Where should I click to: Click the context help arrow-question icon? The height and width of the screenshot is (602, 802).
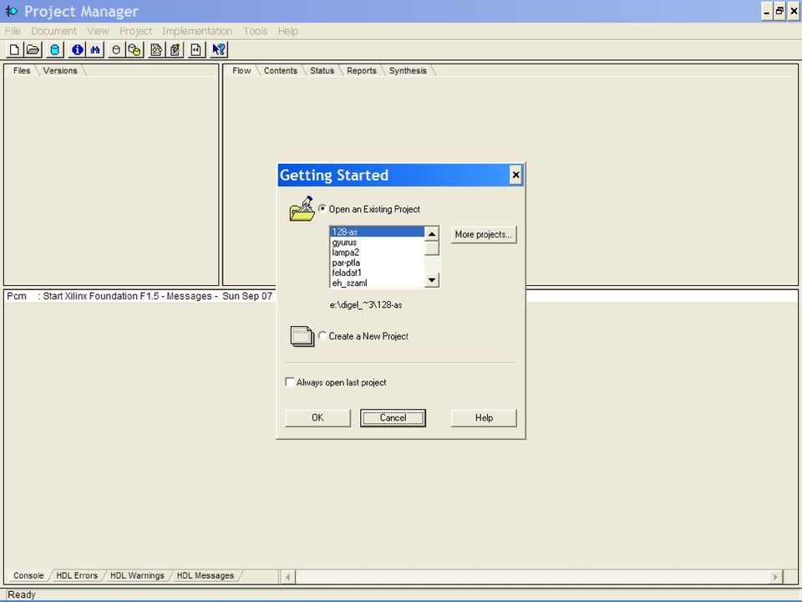coord(219,49)
